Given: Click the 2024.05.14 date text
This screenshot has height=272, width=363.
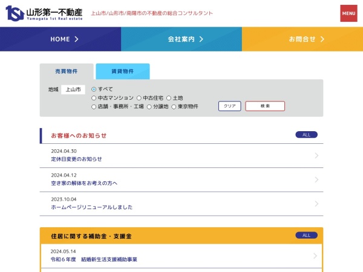Looking at the screenshot, I should (63, 251).
